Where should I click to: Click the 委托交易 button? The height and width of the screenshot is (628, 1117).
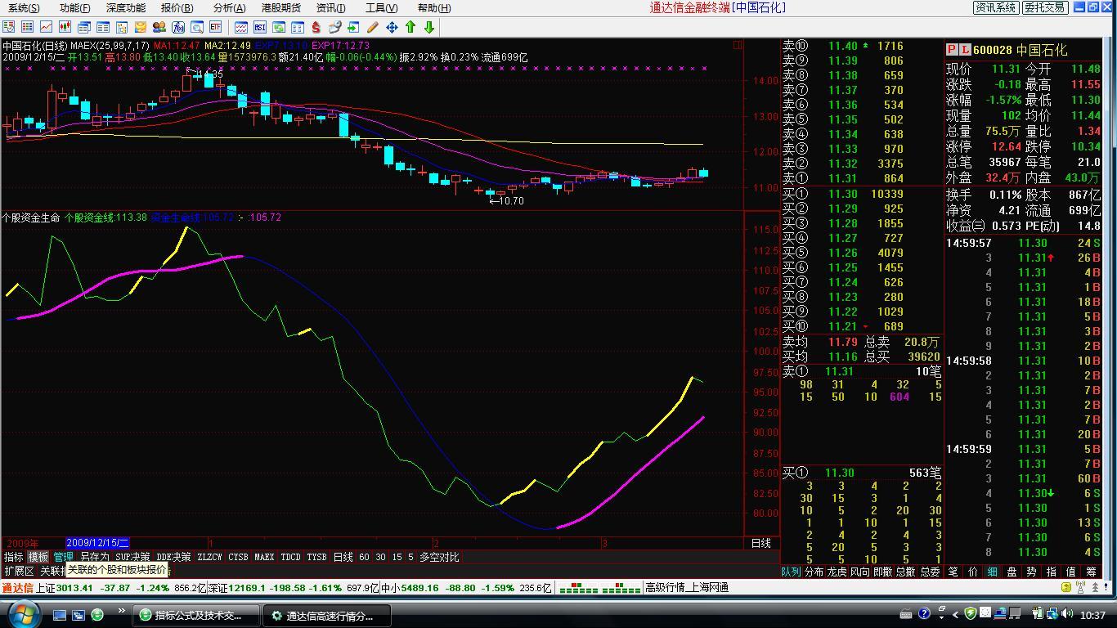(1044, 7)
